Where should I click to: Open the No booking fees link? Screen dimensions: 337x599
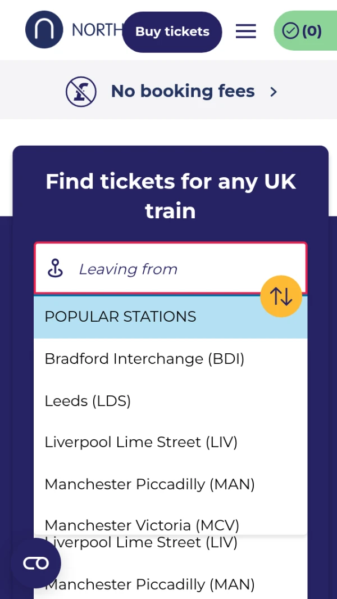tap(183, 91)
